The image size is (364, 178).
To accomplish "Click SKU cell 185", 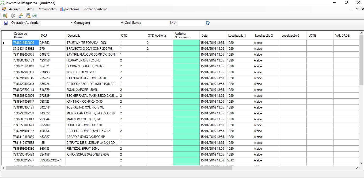I will 52,143.
